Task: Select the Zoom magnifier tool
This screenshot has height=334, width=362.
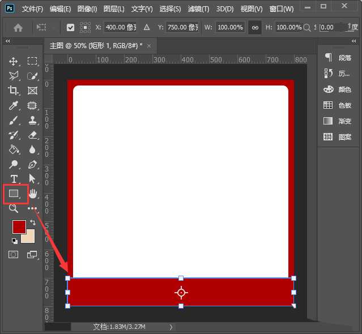Action: 14,208
